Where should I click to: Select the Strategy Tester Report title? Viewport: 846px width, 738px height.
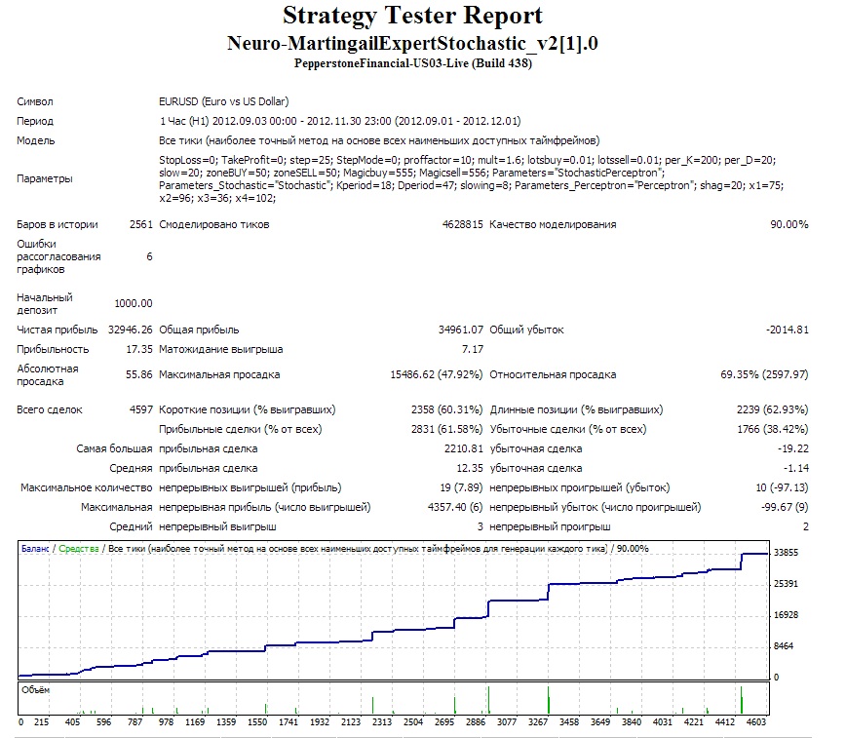click(x=412, y=17)
